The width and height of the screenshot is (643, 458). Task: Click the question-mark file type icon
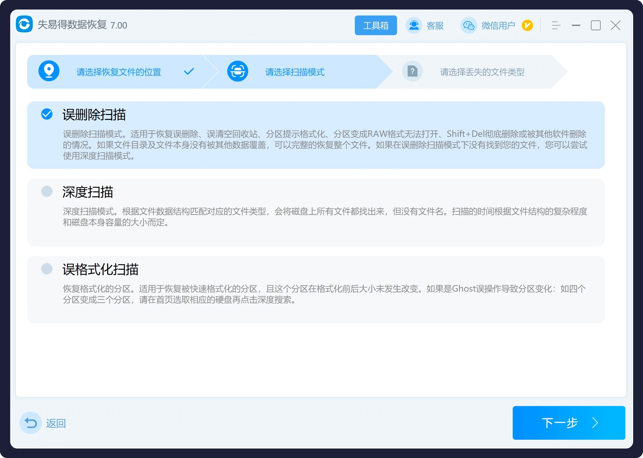[412, 71]
